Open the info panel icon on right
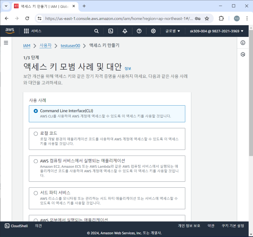The height and width of the screenshot is (237, 253). [x=243, y=43]
